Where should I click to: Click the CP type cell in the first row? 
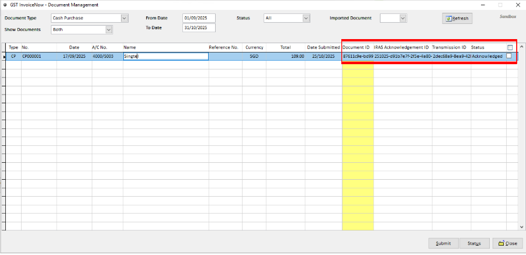[x=13, y=56]
